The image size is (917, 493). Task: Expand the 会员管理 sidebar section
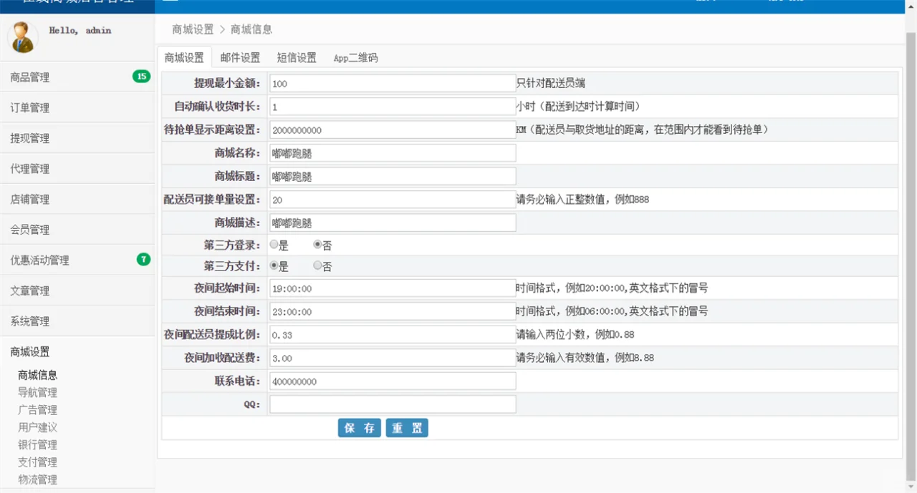[x=30, y=230]
